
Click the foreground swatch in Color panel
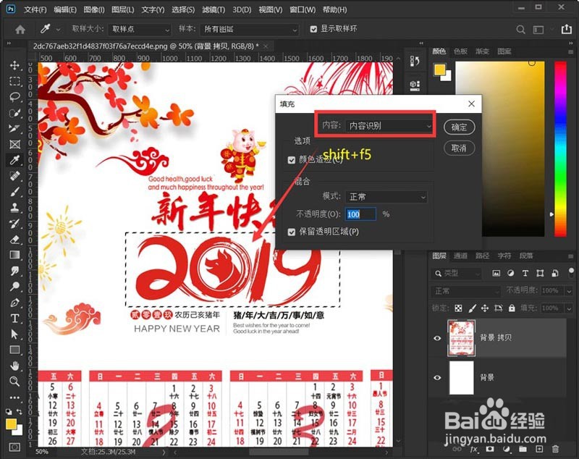click(x=439, y=70)
